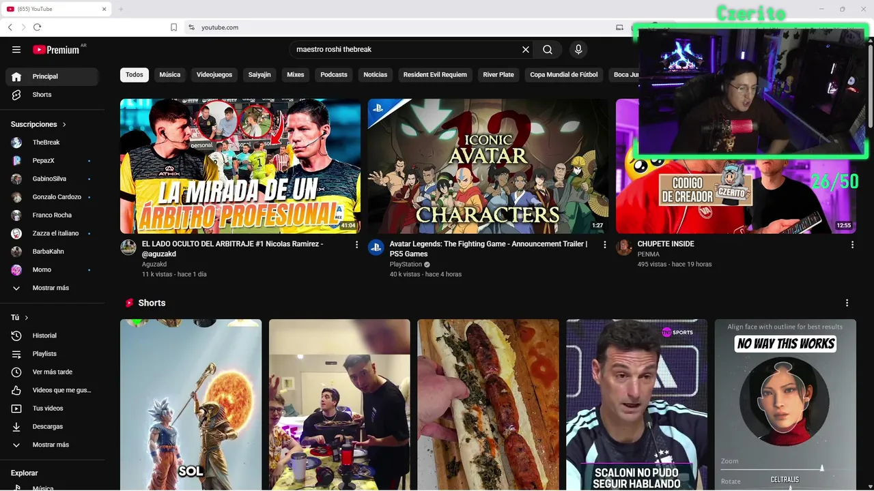Open Momo subscription channel
Screen dimensions: 874x491
(x=52, y=269)
